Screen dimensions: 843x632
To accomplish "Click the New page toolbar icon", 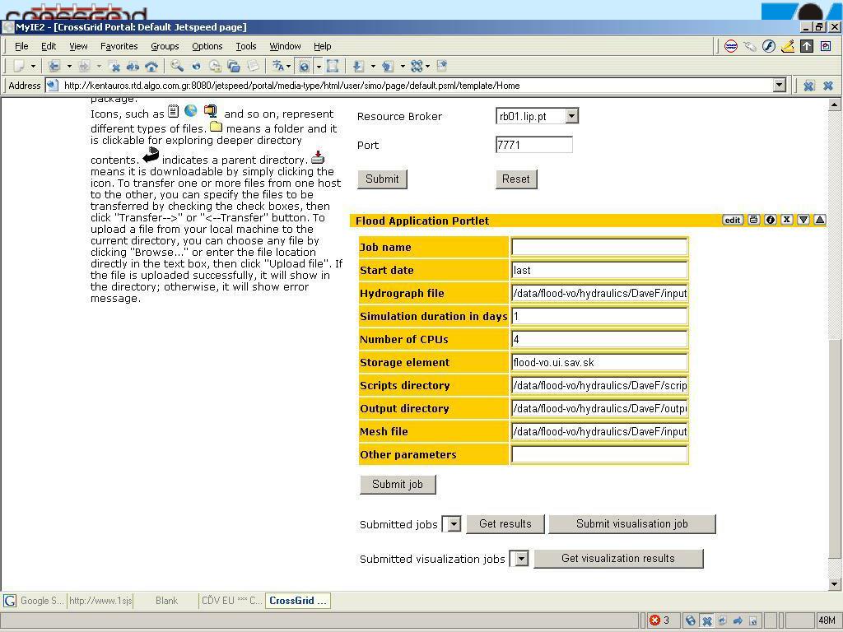I will [20, 66].
